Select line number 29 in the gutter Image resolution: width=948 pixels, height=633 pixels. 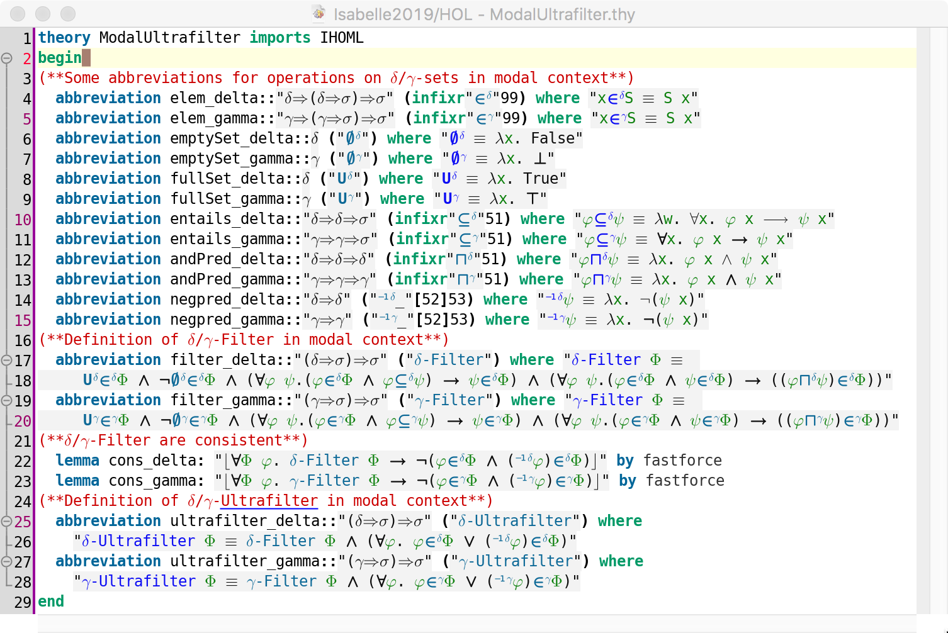[23, 602]
